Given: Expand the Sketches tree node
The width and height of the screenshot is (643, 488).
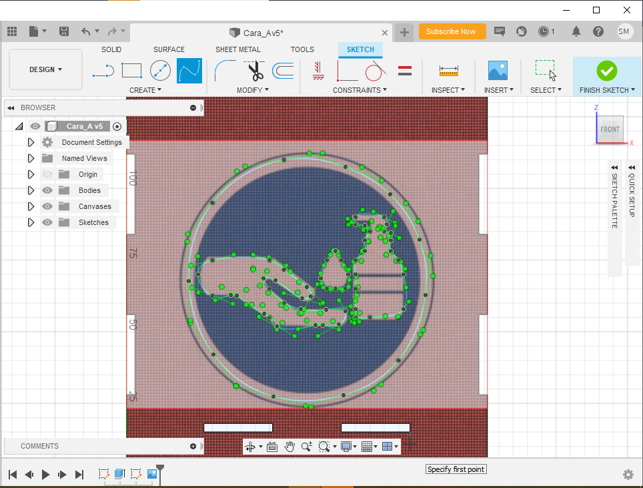Looking at the screenshot, I should click(31, 222).
